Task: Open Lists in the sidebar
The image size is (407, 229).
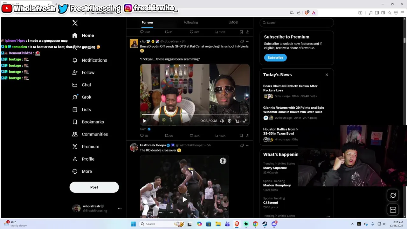Action: click(82, 110)
